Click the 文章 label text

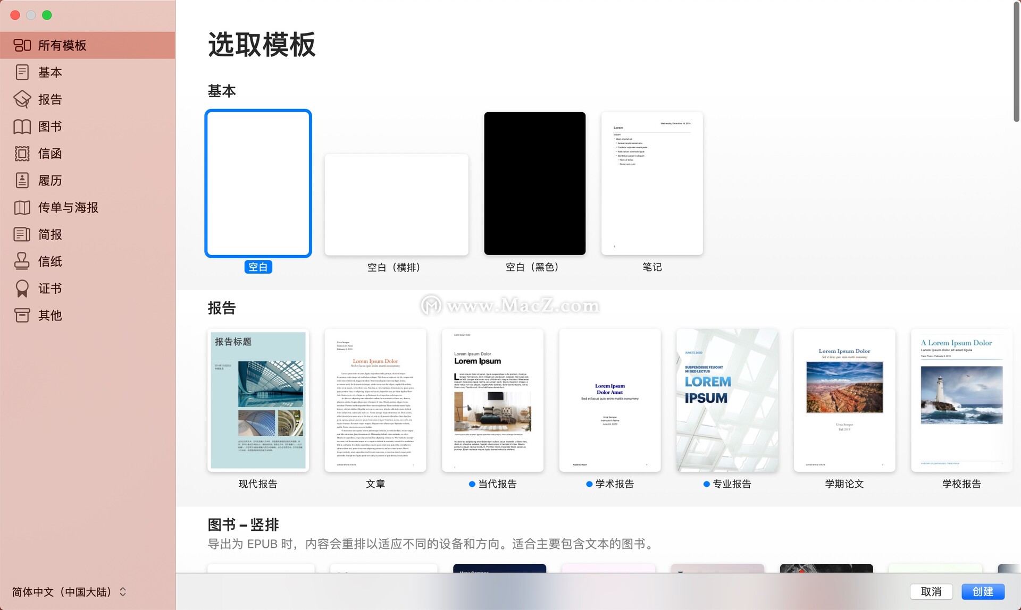375,484
